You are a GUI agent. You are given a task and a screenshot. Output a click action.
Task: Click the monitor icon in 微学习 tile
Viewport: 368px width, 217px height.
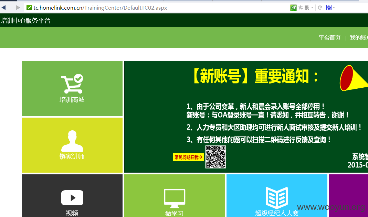click(175, 198)
